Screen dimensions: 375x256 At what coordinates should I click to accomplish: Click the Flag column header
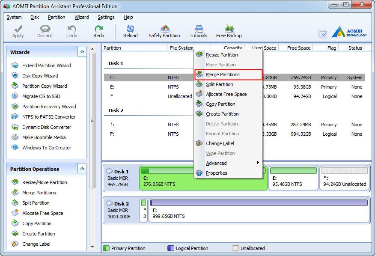pos(326,48)
